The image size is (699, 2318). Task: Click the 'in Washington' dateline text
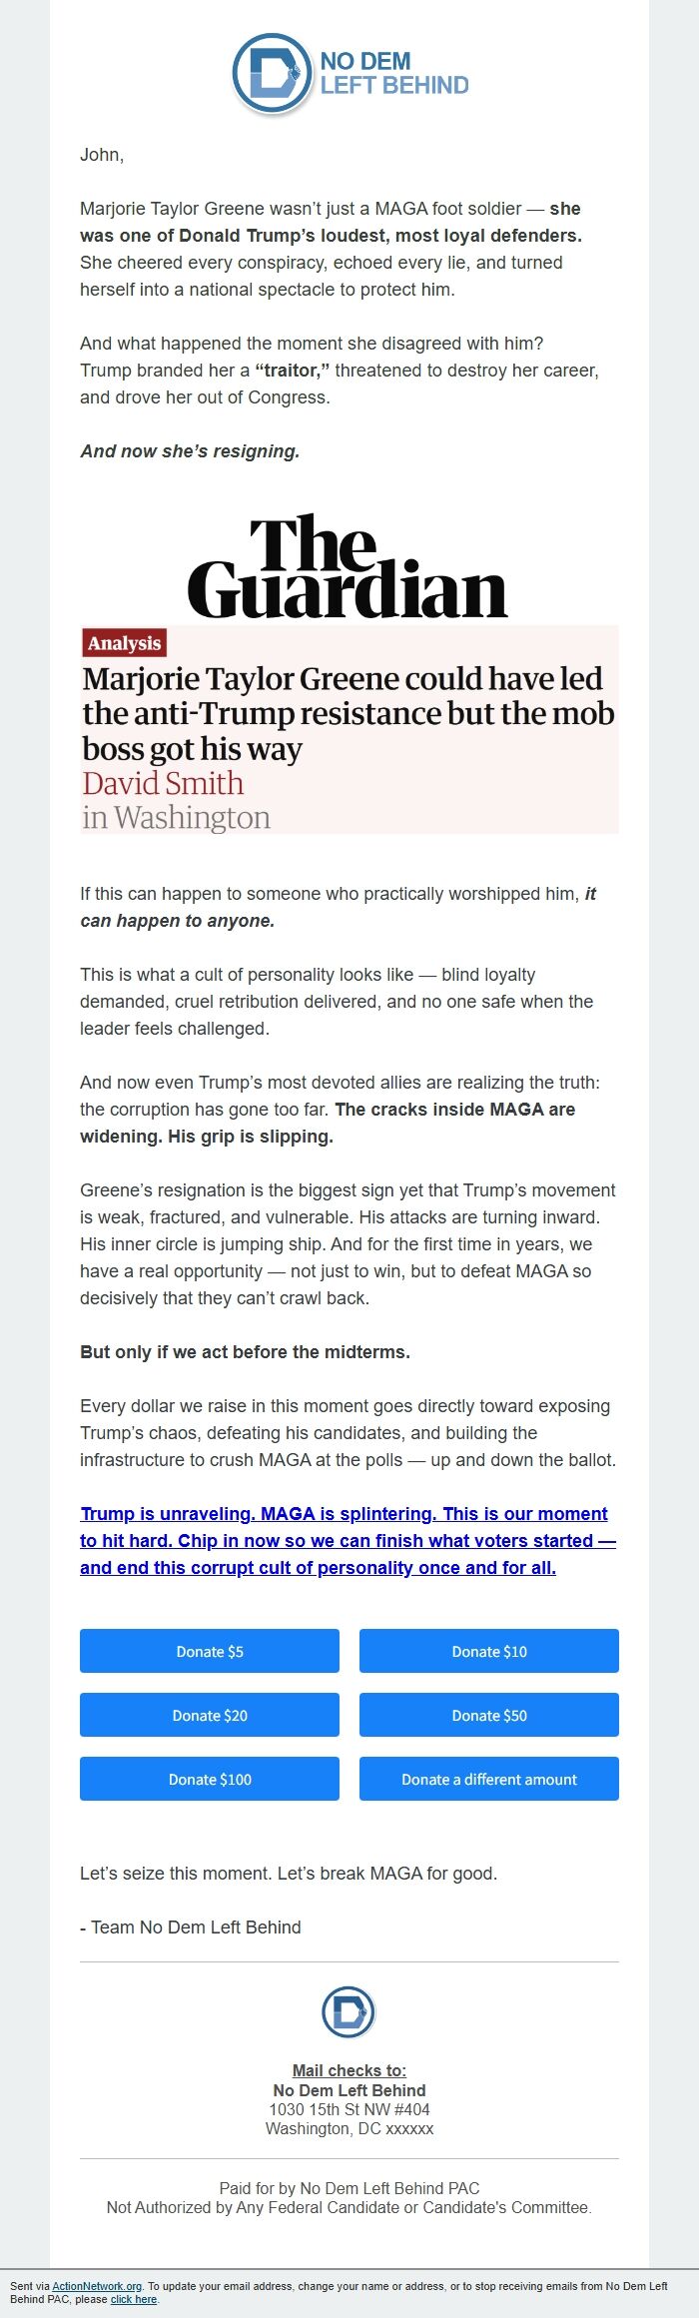[176, 818]
